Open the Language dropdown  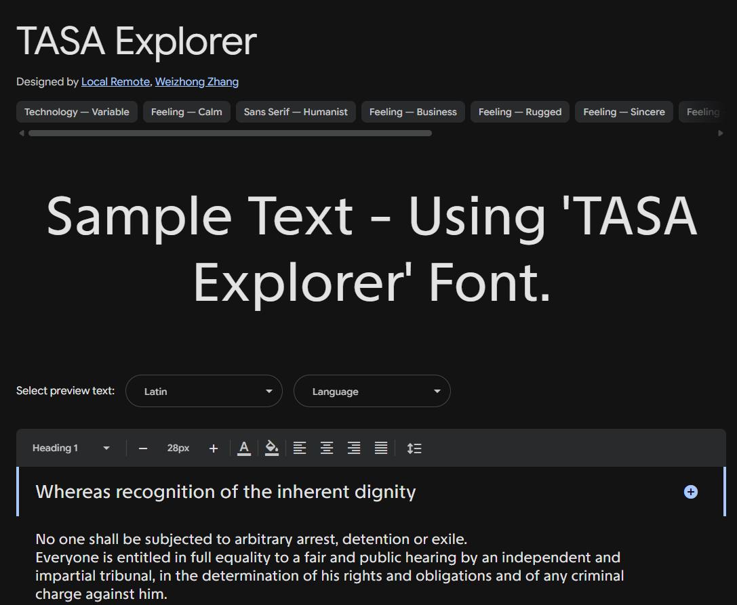[372, 391]
